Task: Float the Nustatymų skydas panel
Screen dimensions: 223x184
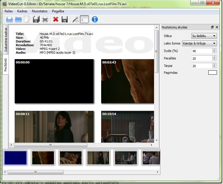Action: point(212,27)
